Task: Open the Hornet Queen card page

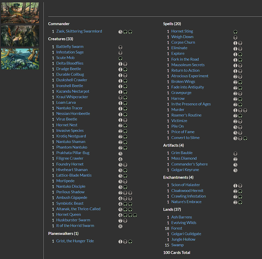Action: pos(68,215)
